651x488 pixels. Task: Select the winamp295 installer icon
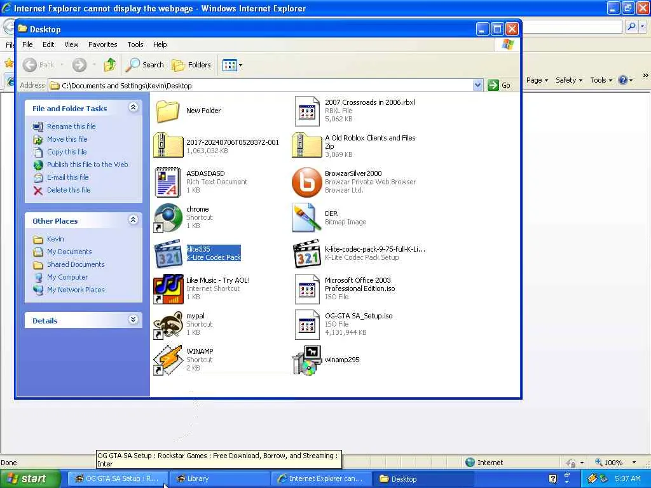tap(307, 360)
